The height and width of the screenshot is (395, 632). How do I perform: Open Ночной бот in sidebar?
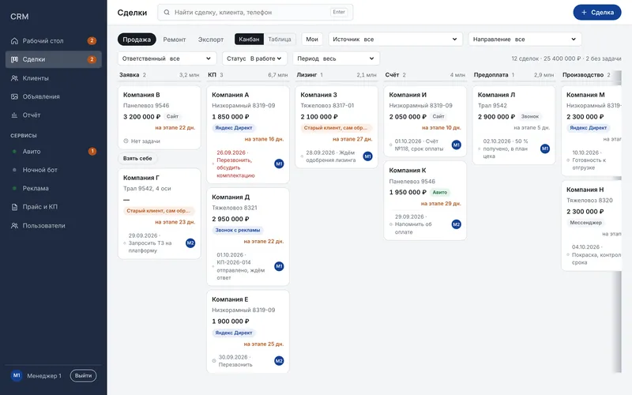click(x=54, y=170)
